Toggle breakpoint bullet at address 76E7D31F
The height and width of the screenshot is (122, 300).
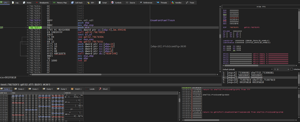pyautogui.click(x=28, y=60)
